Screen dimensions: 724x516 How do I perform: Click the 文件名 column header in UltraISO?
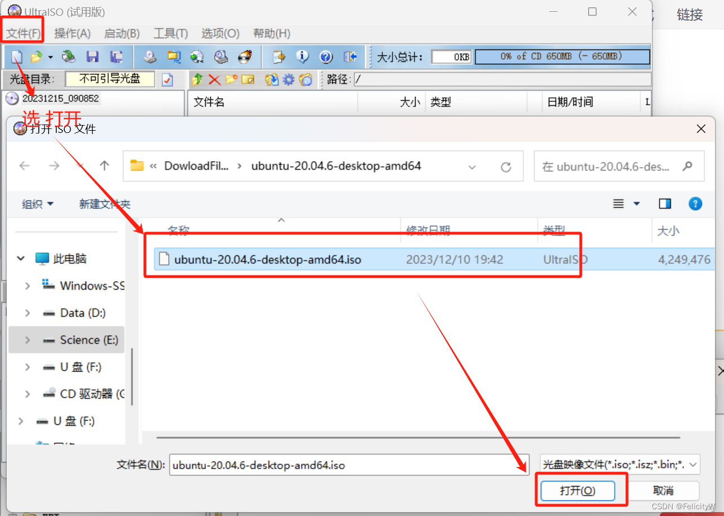click(273, 102)
